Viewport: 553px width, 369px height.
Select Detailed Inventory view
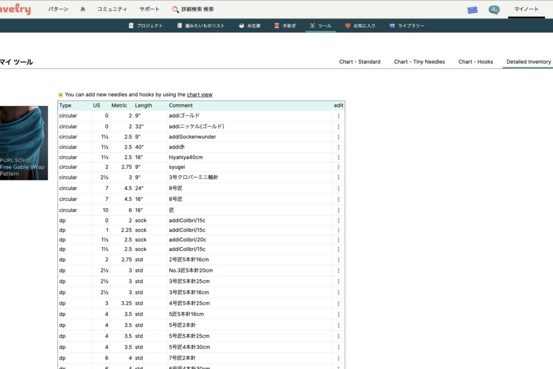pyautogui.click(x=528, y=62)
